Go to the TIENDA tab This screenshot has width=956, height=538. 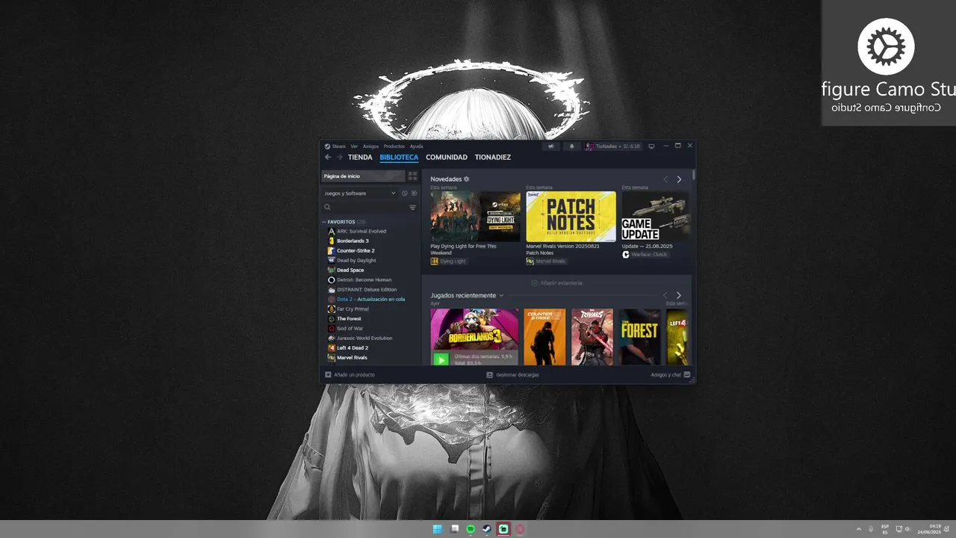360,158
